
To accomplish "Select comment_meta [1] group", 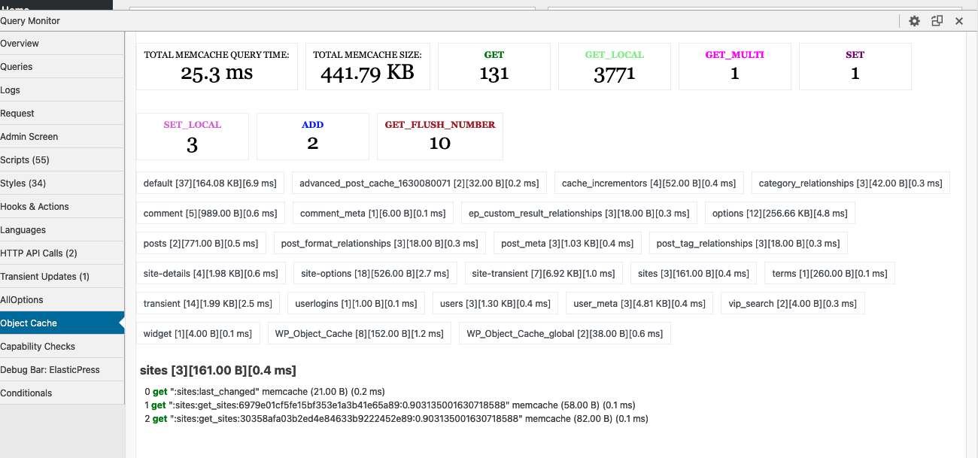I will pos(373,213).
